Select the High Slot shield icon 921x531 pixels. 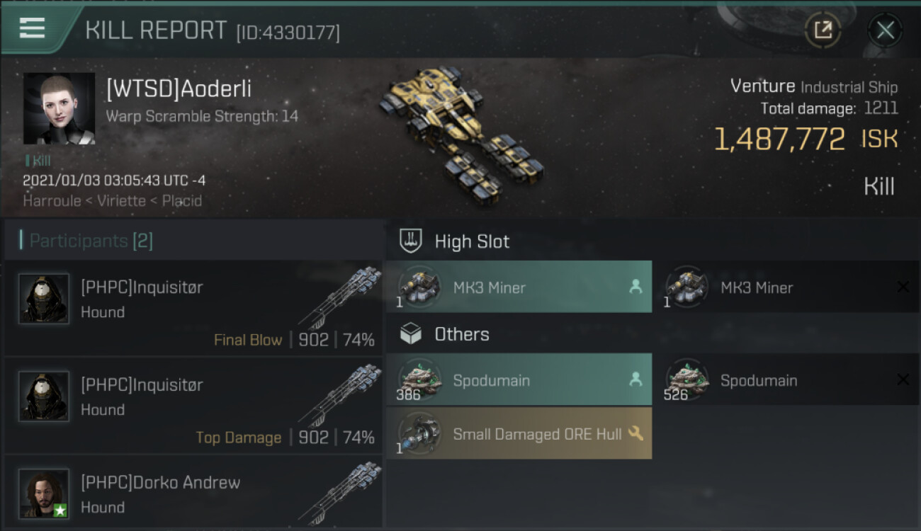tap(411, 241)
